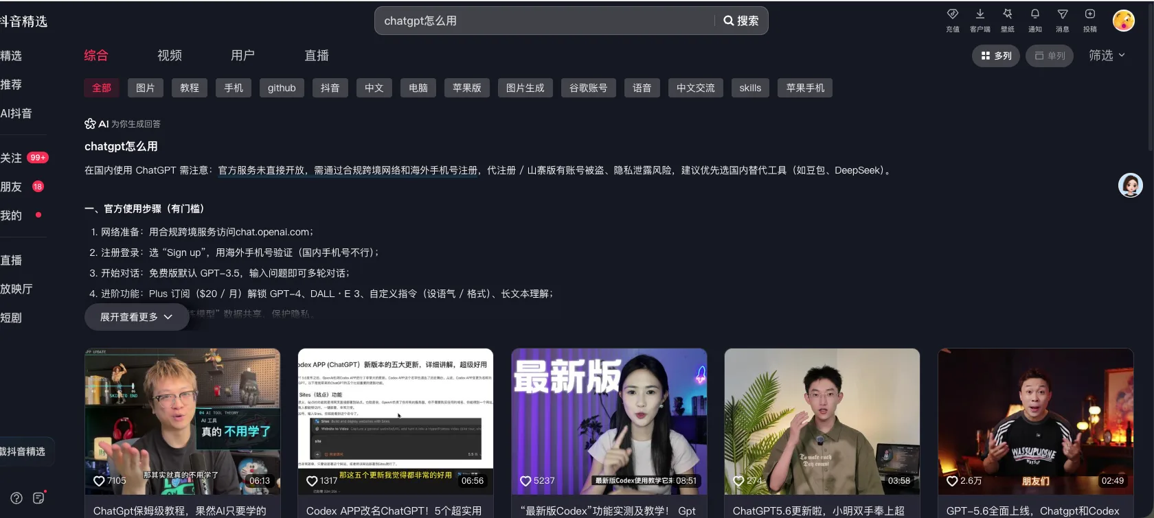
Task: Switch to the 用户 tab
Action: coord(243,56)
